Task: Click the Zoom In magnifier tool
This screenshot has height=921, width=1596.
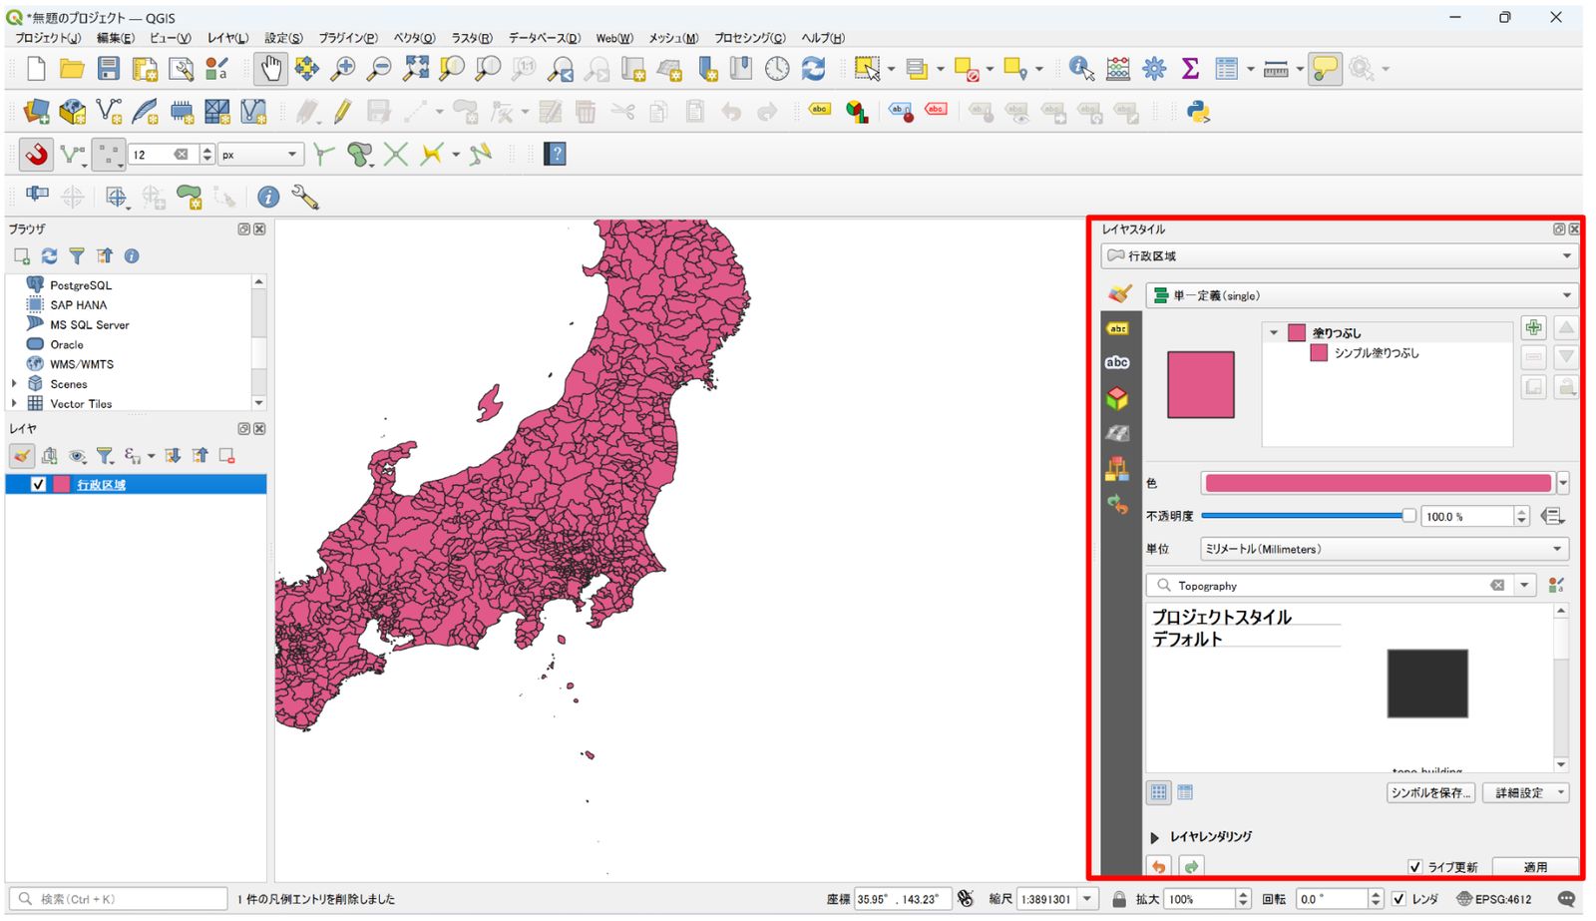Action: 343,69
